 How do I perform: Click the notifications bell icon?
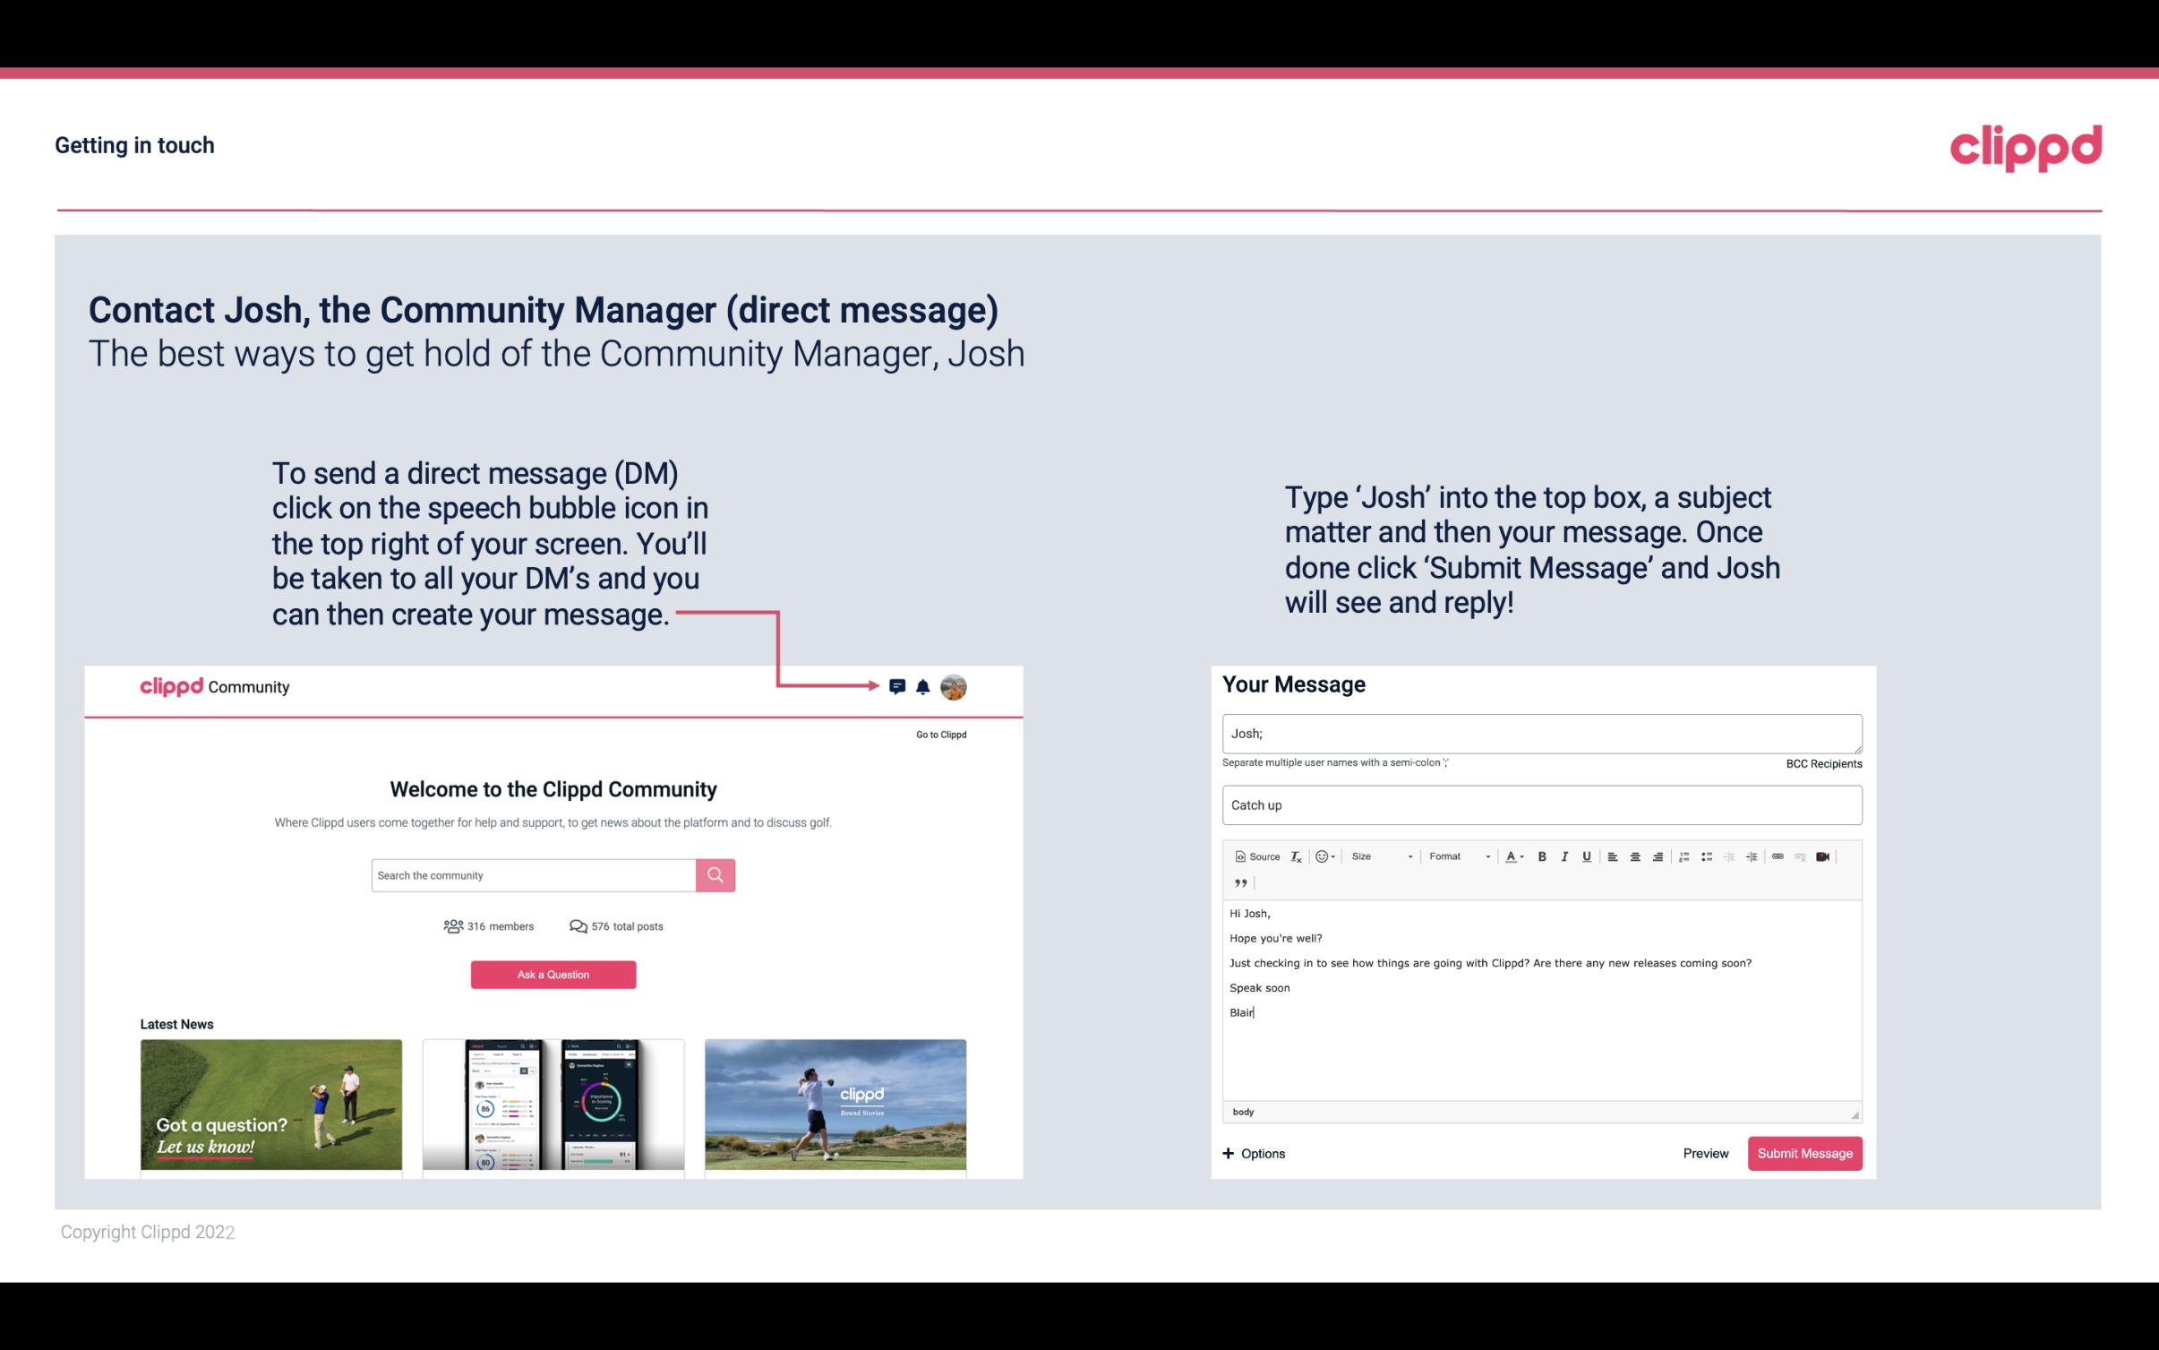[923, 686]
